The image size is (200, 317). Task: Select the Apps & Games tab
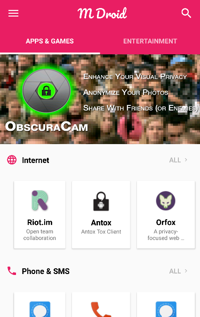pos(50,41)
